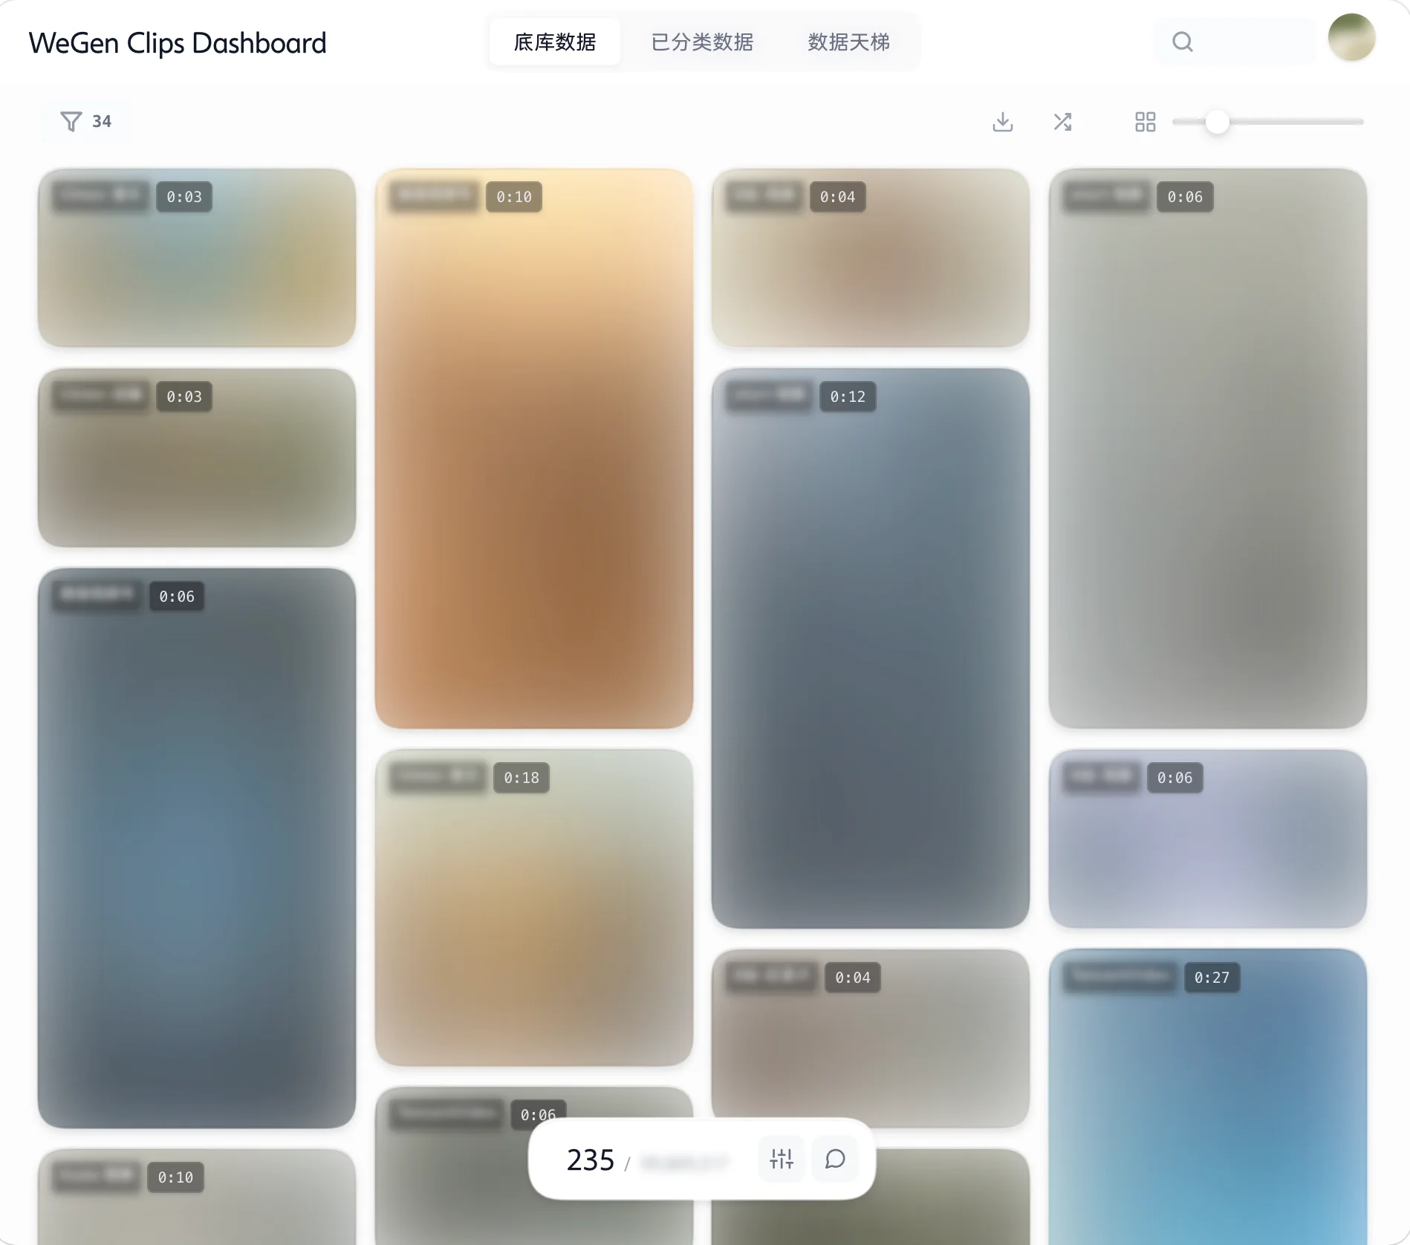Switch to the 已分类数据 tab
The width and height of the screenshot is (1410, 1245).
coord(702,42)
